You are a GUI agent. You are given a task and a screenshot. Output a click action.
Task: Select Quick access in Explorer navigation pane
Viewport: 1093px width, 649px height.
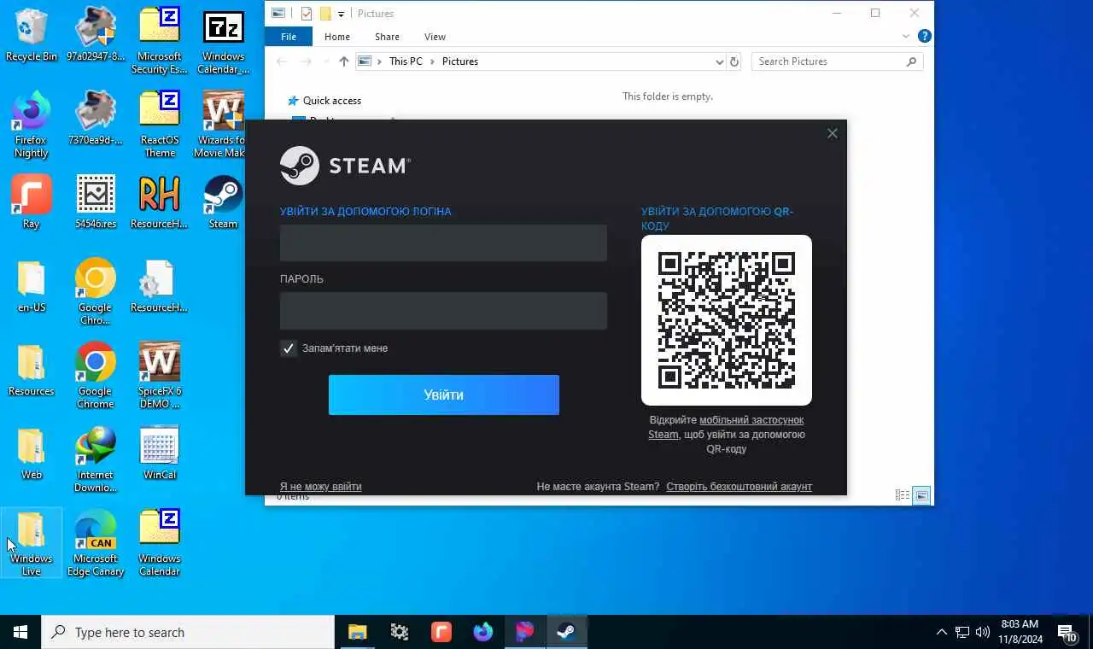pos(324,101)
